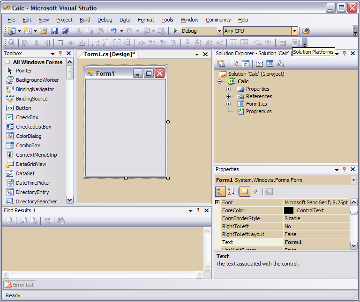Screen dimensions: 360x302
Task: Click Show All Files in Solution Explorer
Action: click(x=235, y=64)
